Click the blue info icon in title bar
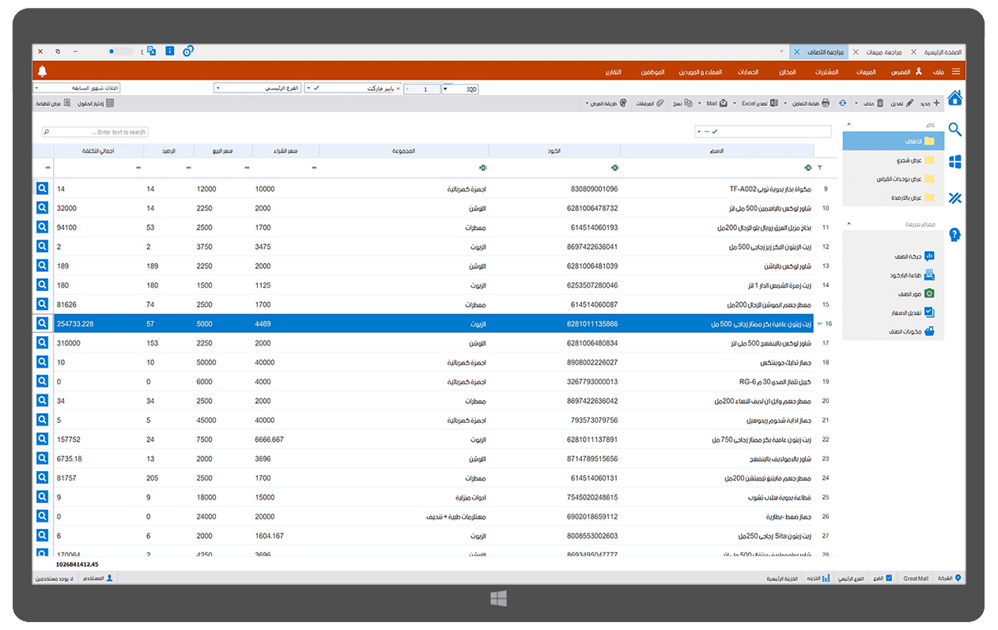This screenshot has height=630, width=998. [169, 51]
